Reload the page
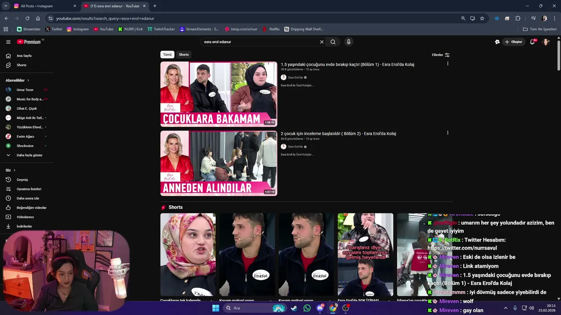 coord(27,18)
